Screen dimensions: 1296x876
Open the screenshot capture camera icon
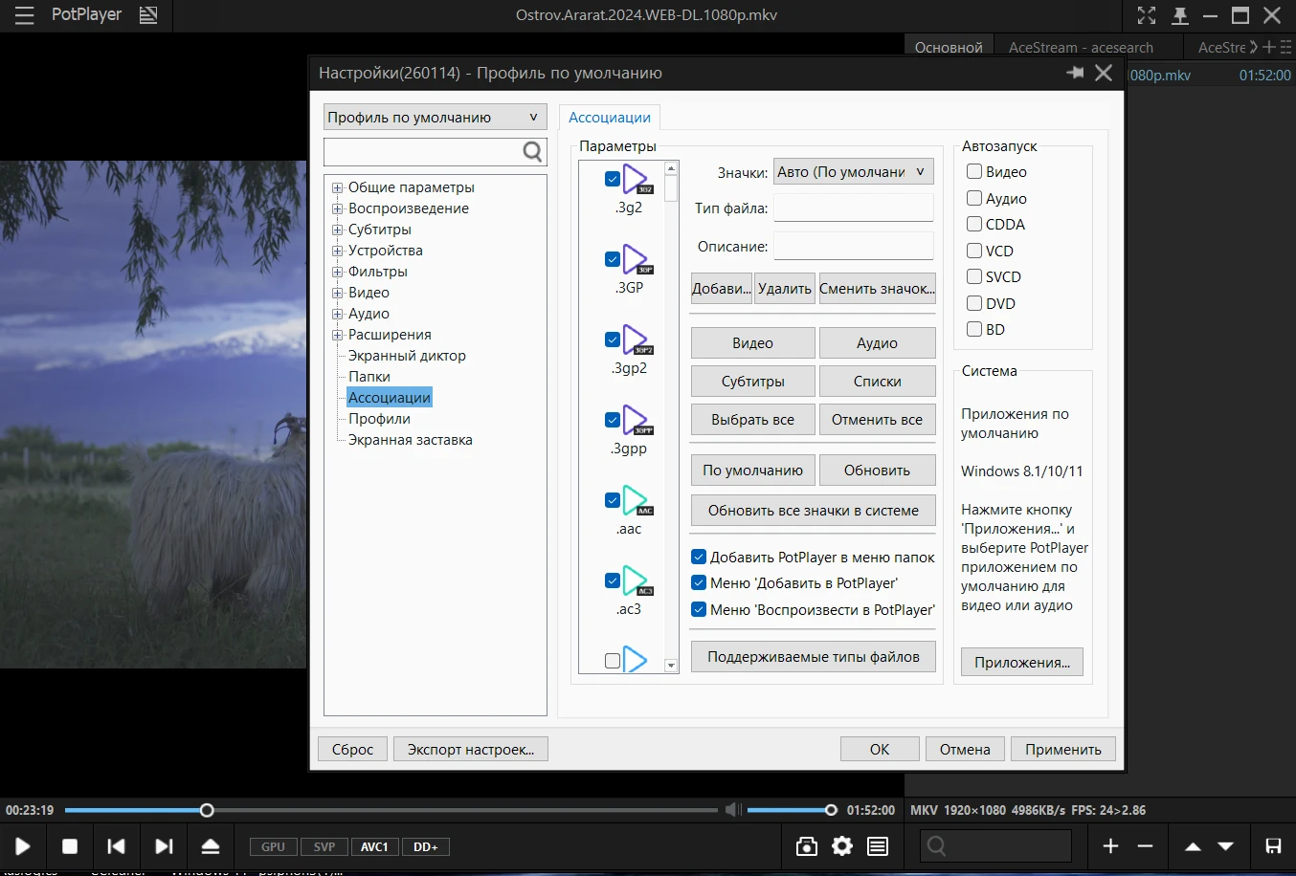(807, 846)
